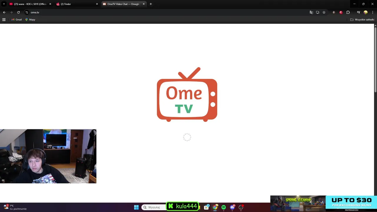Viewport: 377px width, 212px height.
Task: Open Spotify from the taskbar
Action: click(224, 207)
